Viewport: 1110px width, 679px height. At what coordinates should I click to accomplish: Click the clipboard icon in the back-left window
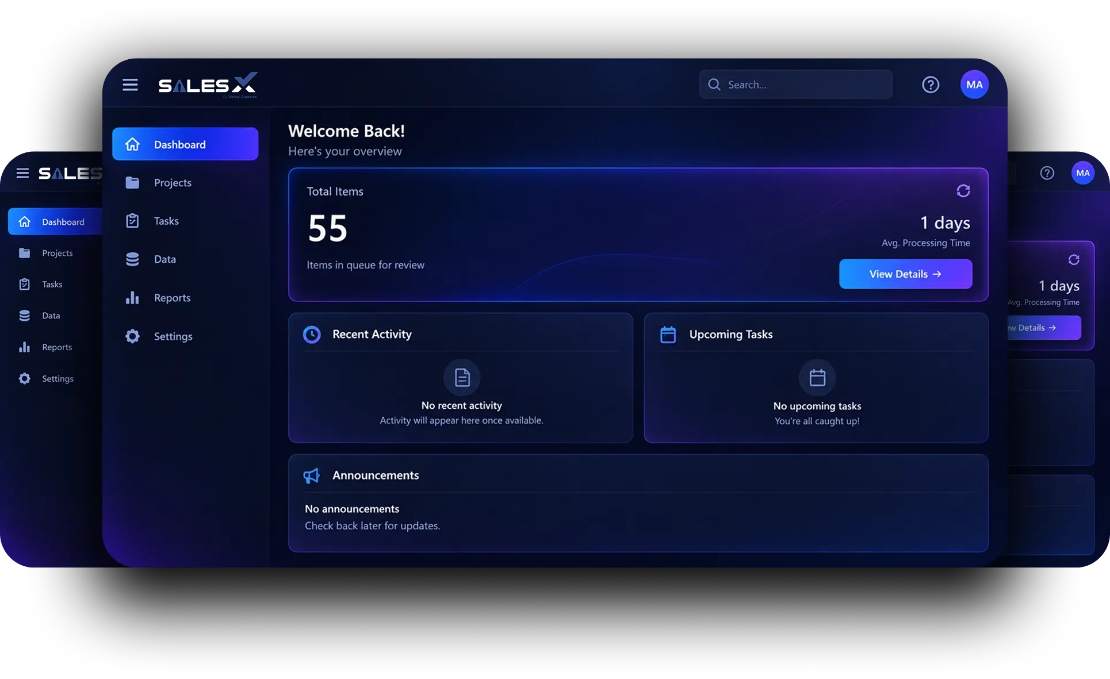[x=24, y=284]
